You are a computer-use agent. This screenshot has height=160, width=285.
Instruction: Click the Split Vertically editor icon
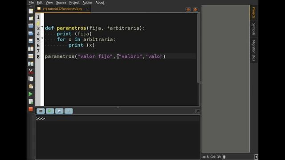click(x=31, y=48)
